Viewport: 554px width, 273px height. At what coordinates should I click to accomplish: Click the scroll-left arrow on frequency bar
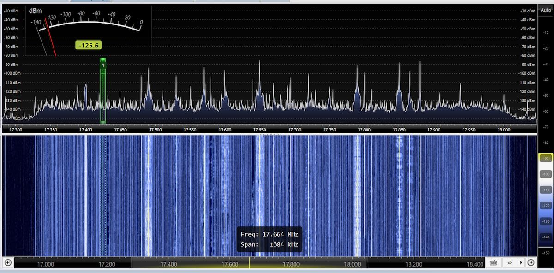point(8,263)
